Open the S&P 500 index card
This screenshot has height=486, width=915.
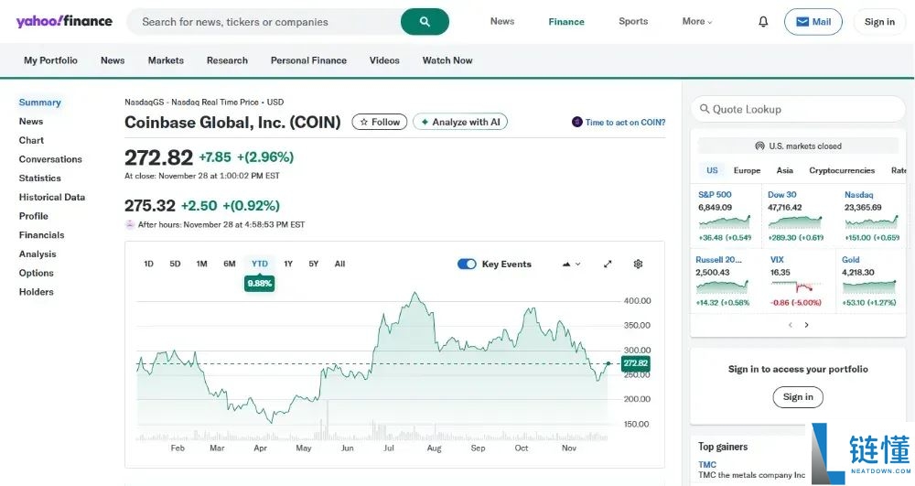pos(725,216)
